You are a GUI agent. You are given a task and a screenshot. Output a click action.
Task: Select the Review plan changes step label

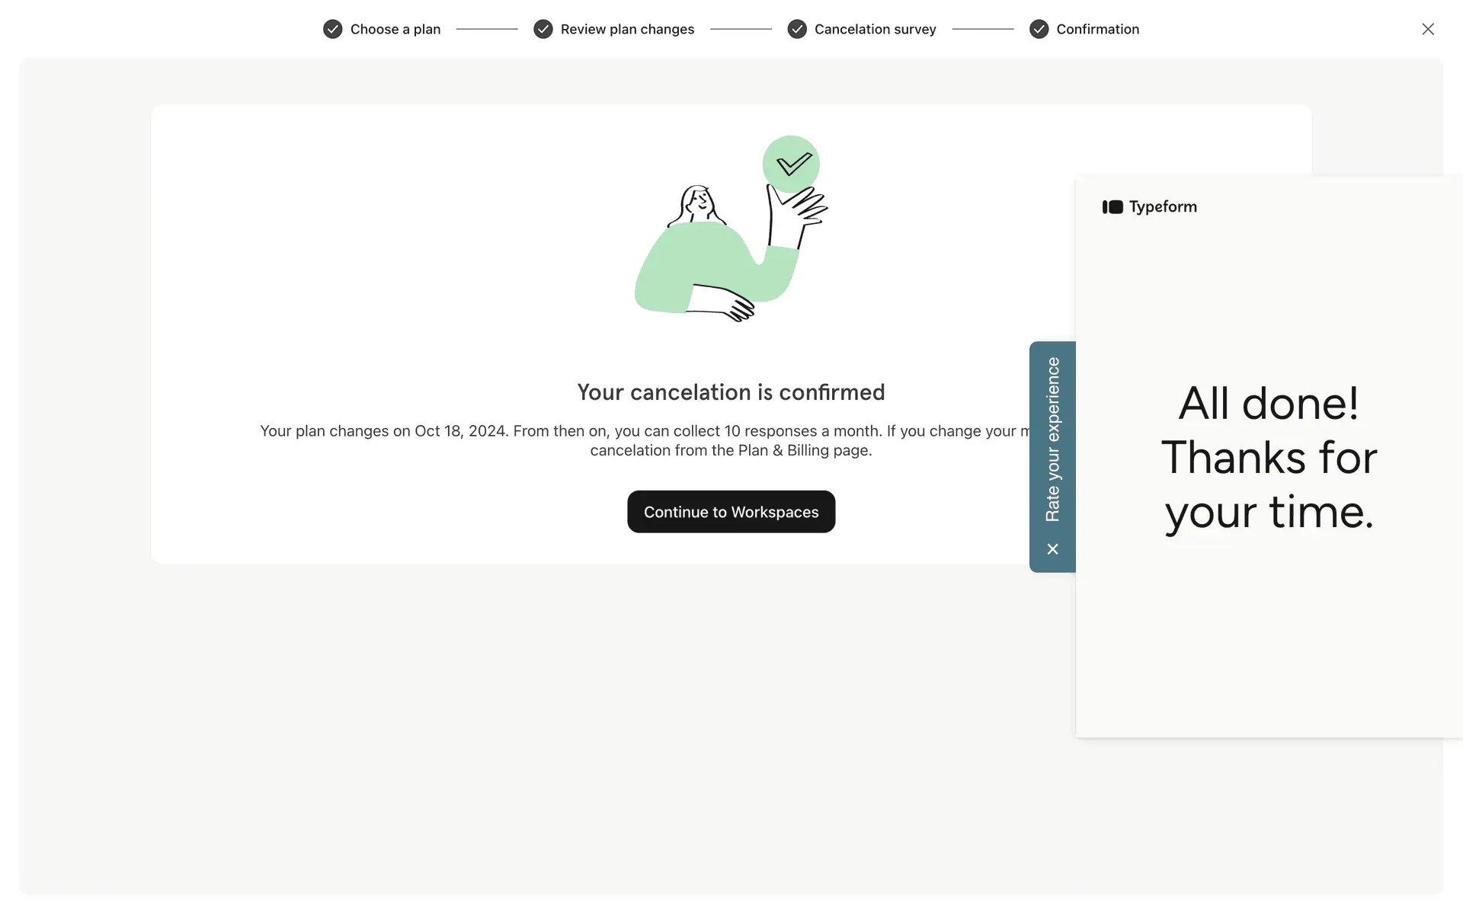click(x=627, y=29)
